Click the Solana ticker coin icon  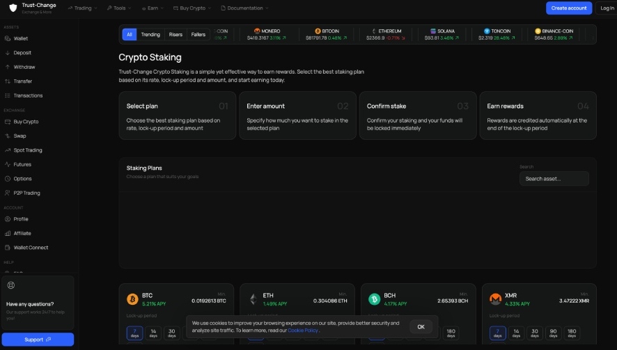(433, 31)
